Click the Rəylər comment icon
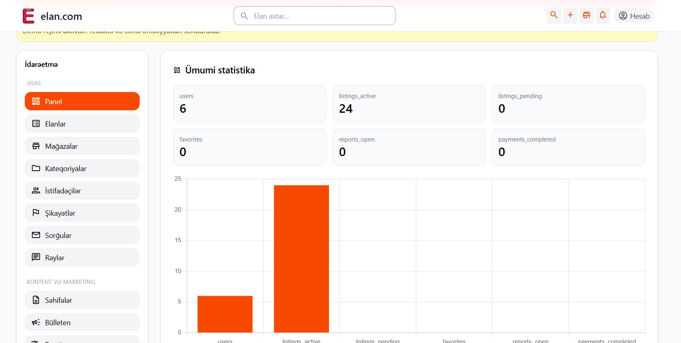 click(36, 257)
